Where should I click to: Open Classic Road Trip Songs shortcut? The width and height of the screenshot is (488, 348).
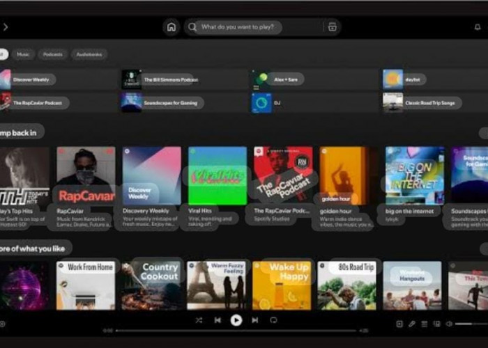click(429, 103)
